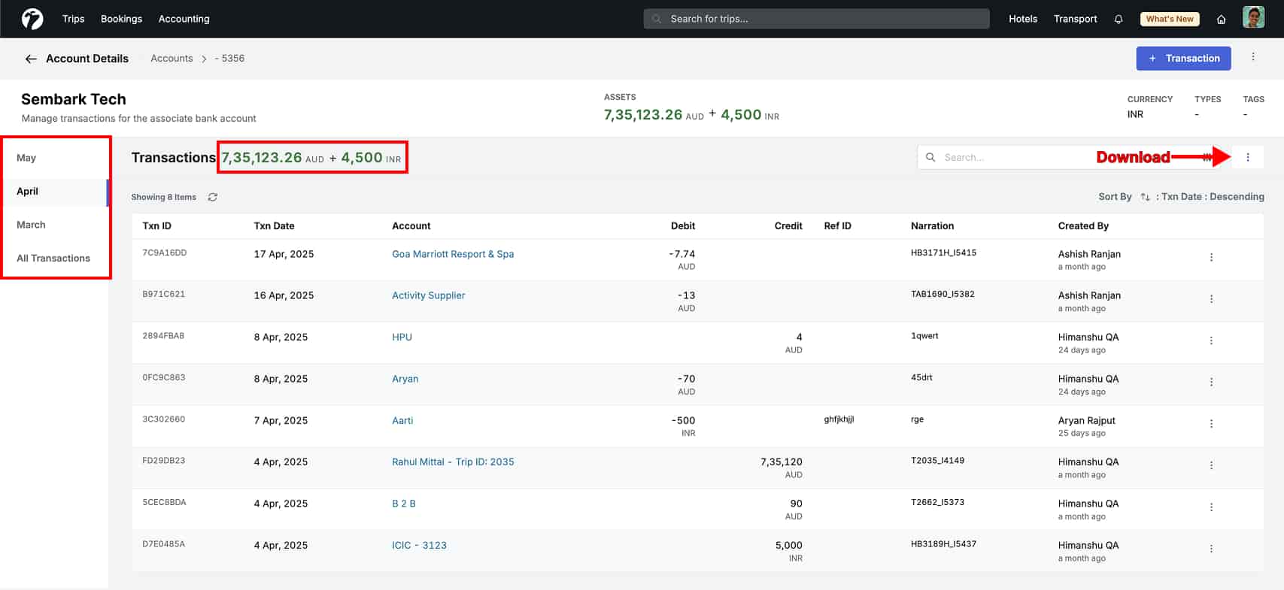Open row actions for Aarti transaction
Screen dimensions: 1284x590
pyautogui.click(x=1211, y=424)
